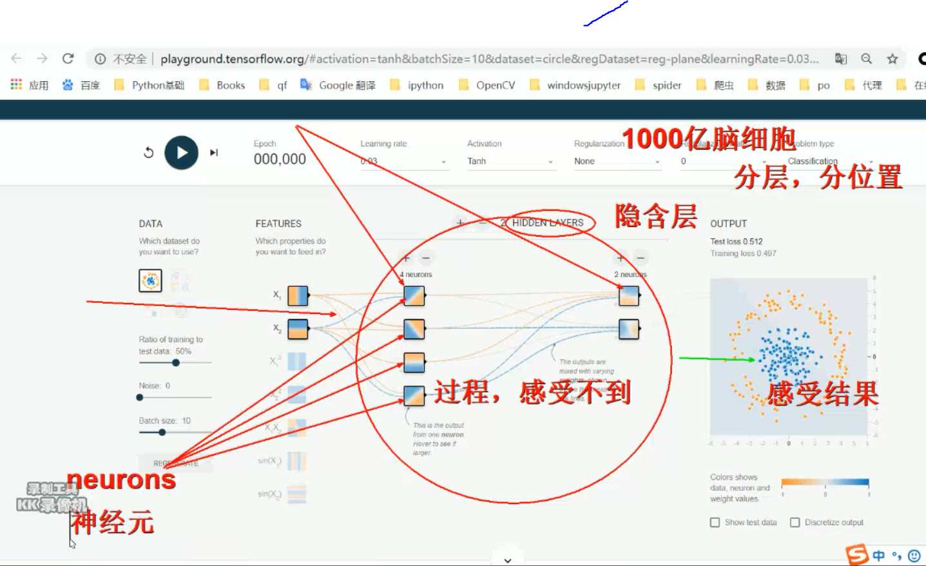Select the sin(X1) feature icon
This screenshot has width=926, height=566.
[296, 462]
